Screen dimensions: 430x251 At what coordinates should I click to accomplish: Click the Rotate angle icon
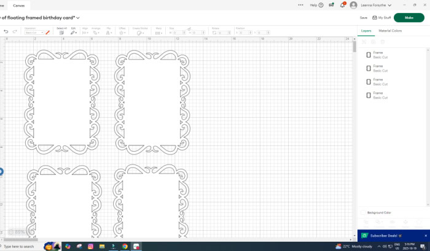click(214, 33)
